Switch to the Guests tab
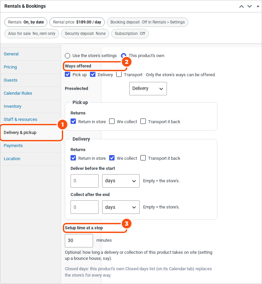 click(31, 80)
